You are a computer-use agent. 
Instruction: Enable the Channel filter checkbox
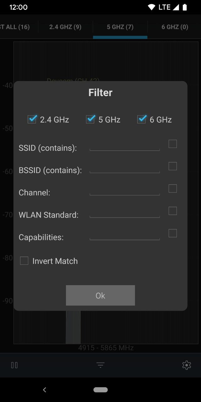click(x=173, y=188)
